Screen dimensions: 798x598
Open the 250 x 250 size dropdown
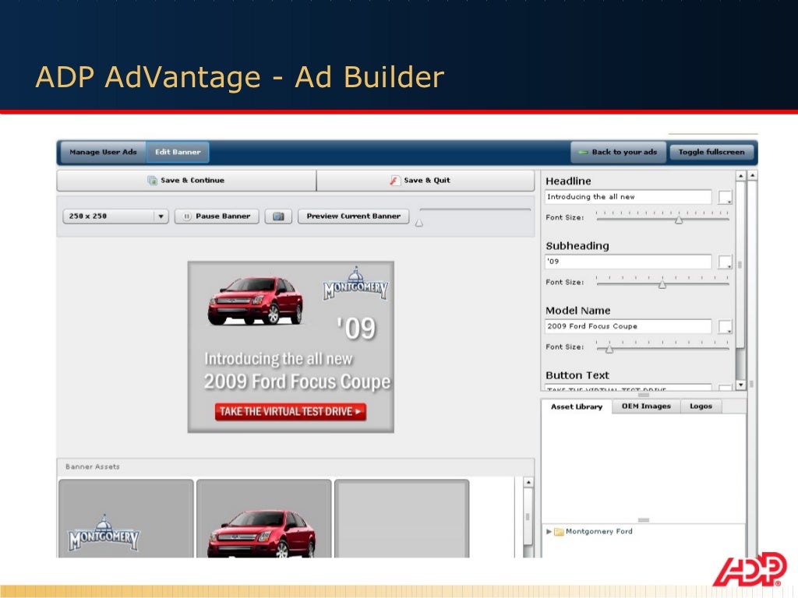[115, 216]
